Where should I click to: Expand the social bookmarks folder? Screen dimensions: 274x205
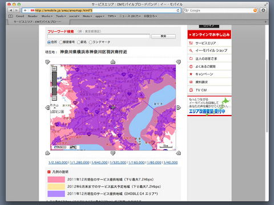(74, 16)
